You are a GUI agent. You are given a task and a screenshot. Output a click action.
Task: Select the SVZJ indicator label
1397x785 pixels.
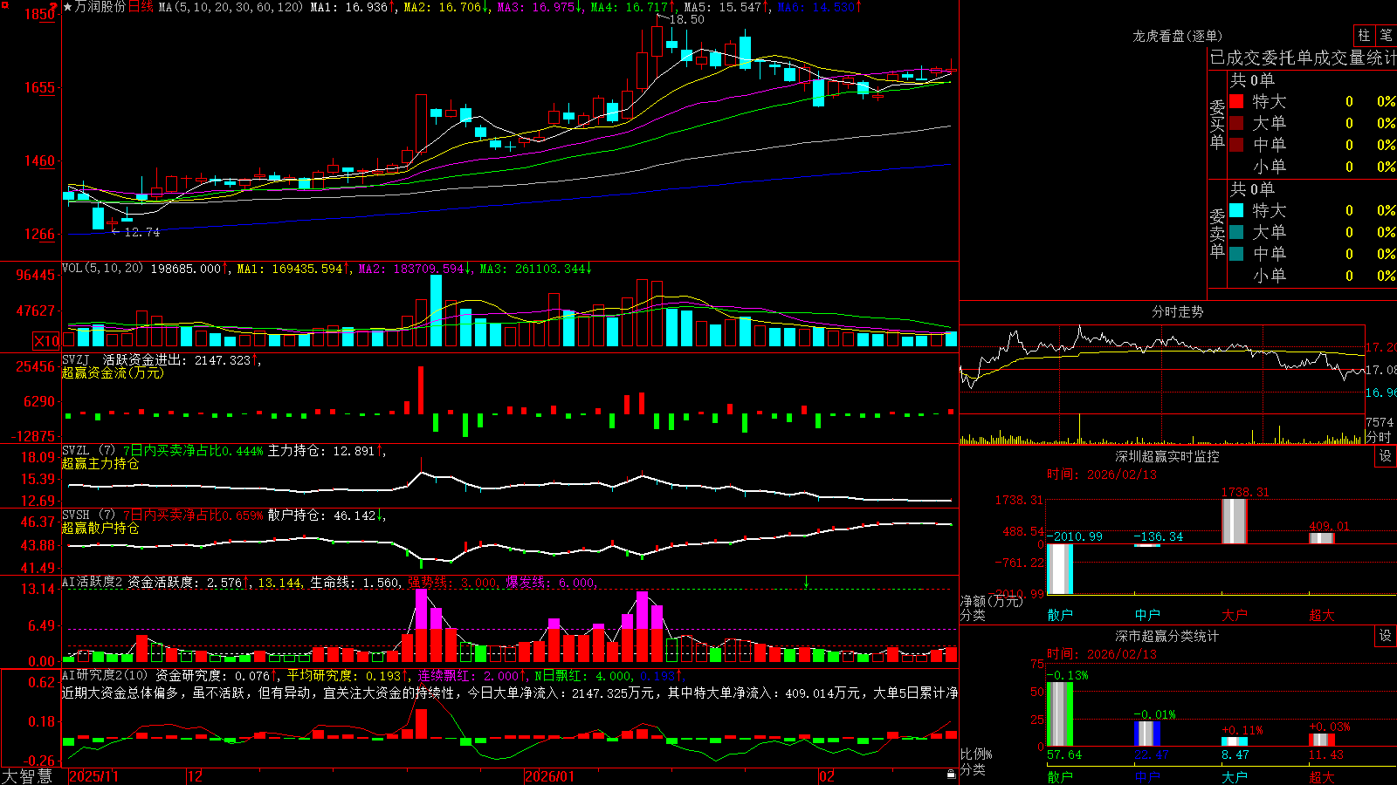(x=76, y=359)
